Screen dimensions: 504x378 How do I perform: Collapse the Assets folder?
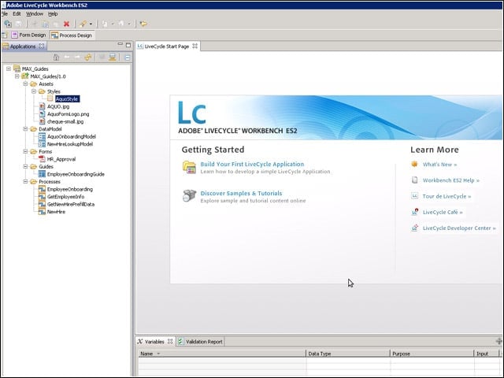pos(25,84)
